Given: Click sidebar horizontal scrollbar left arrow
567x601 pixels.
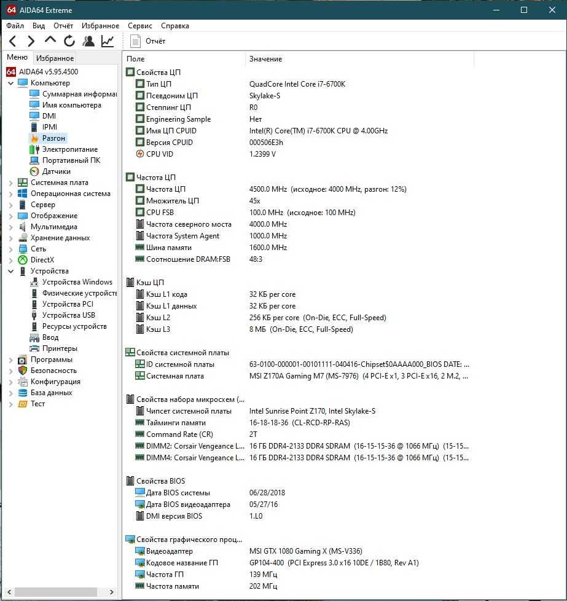Looking at the screenshot, I should click(x=9, y=592).
